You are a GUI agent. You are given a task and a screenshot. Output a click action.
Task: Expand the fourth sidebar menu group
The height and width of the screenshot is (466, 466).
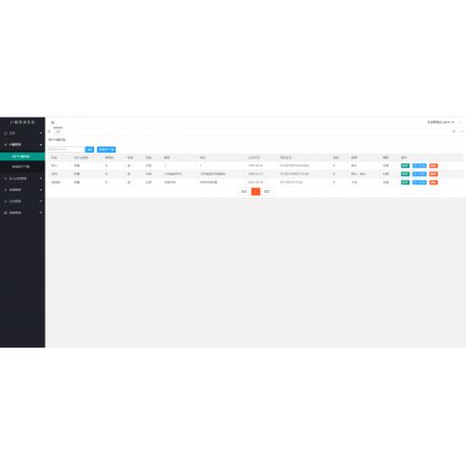click(x=41, y=190)
